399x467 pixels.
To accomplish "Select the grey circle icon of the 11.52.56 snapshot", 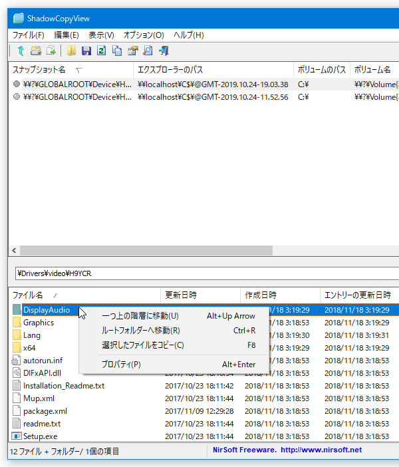I will [17, 97].
